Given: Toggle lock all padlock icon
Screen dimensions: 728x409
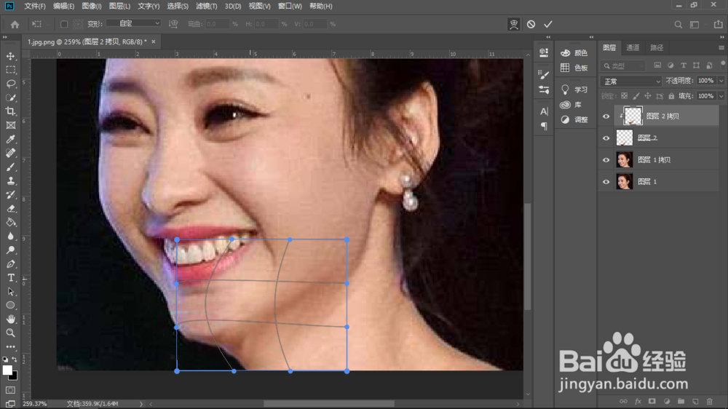Looking at the screenshot, I should click(x=671, y=96).
